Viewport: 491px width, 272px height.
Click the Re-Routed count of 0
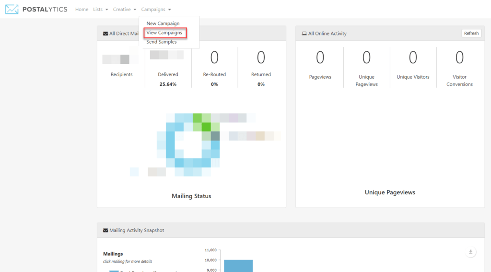point(214,58)
